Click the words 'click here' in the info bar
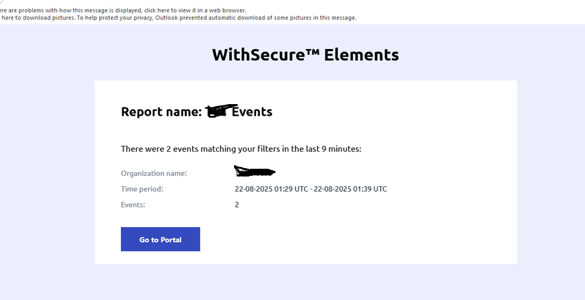Screen dimensions: 585x300 point(156,10)
